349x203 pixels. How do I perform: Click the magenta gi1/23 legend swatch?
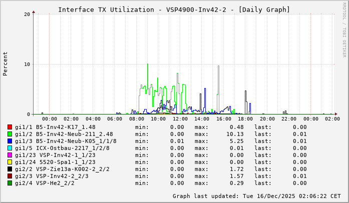tap(10, 155)
